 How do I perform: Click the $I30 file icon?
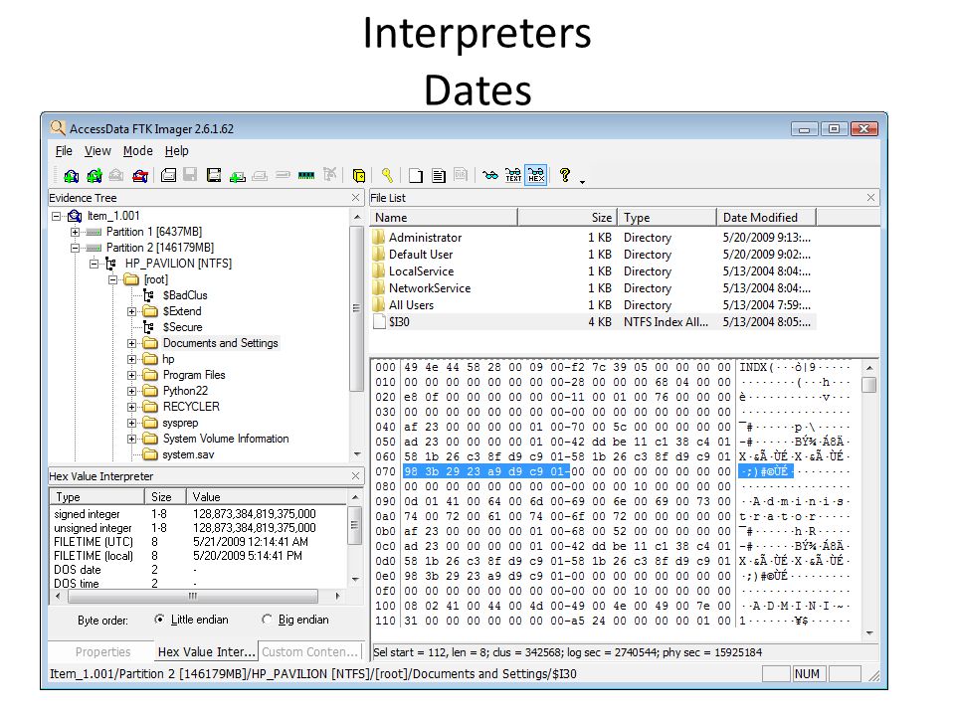tap(379, 321)
